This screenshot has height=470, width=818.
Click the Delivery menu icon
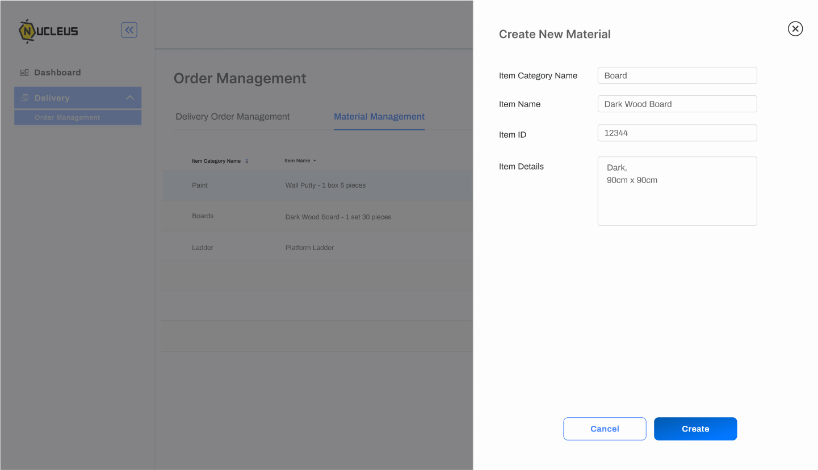[x=24, y=98]
